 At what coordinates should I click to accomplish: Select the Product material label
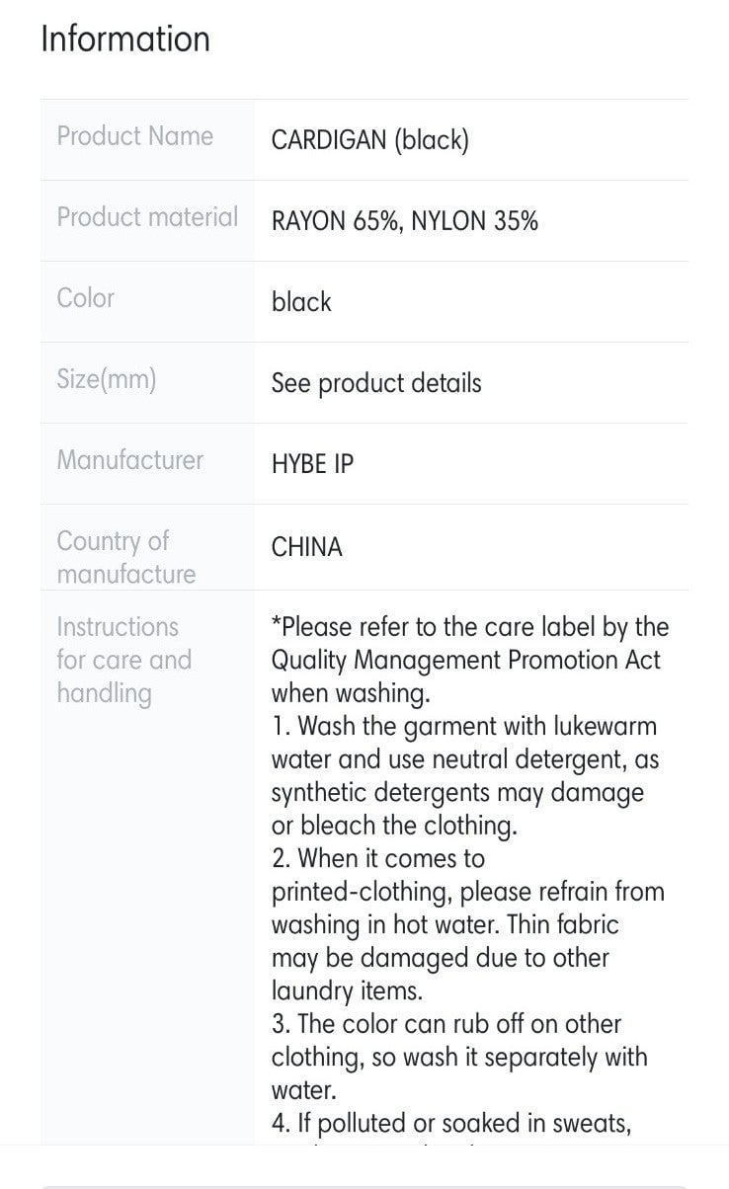pyautogui.click(x=147, y=217)
